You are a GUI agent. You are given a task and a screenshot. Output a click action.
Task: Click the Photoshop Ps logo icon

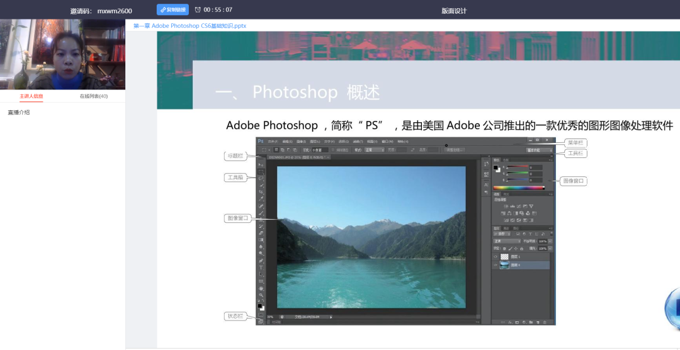(x=261, y=141)
